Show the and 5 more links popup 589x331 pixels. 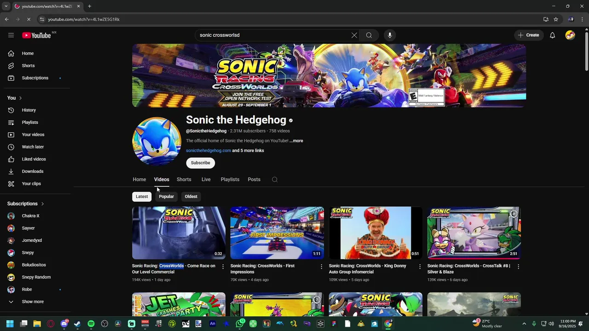[248, 151]
